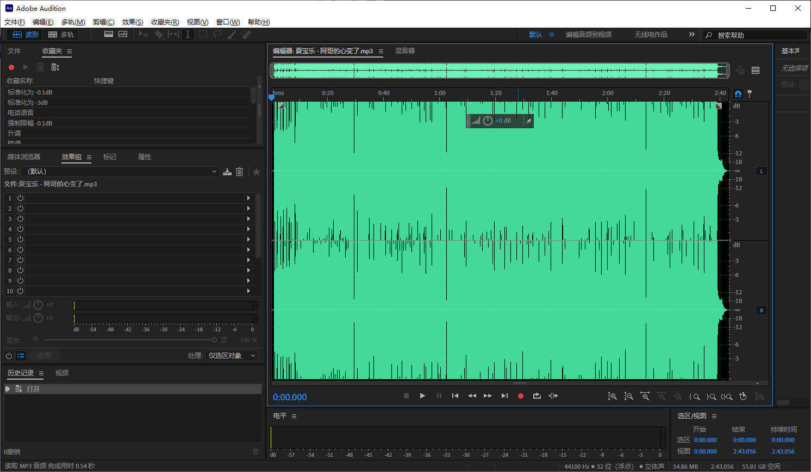
Task: Select the Time Selection tool
Action: [x=188, y=34]
